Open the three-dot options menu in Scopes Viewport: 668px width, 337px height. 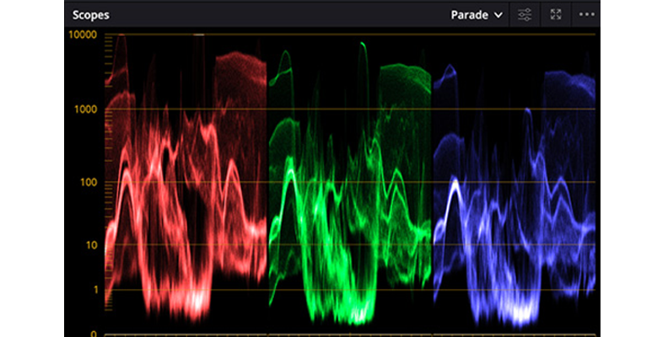coord(587,14)
